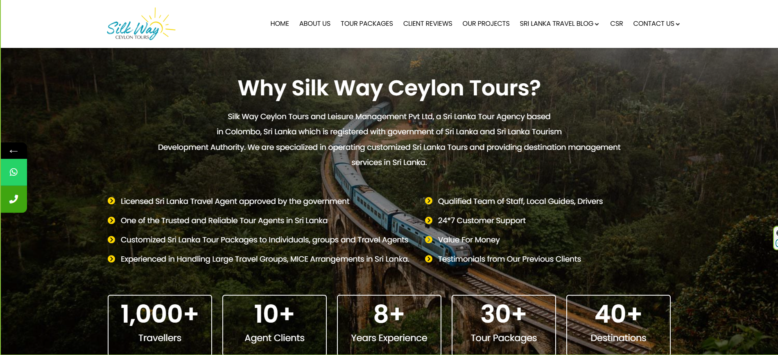The width and height of the screenshot is (778, 355).
Task: Click the green phone call icon
Action: tap(14, 199)
